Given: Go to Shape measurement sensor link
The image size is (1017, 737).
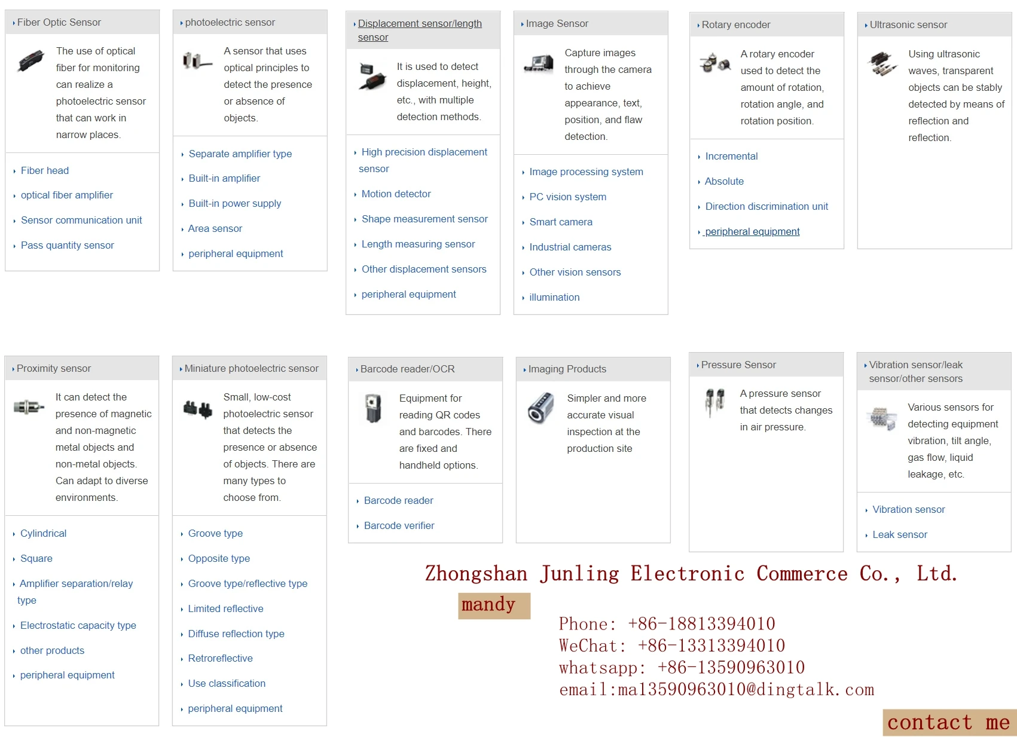Looking at the screenshot, I should click(424, 219).
